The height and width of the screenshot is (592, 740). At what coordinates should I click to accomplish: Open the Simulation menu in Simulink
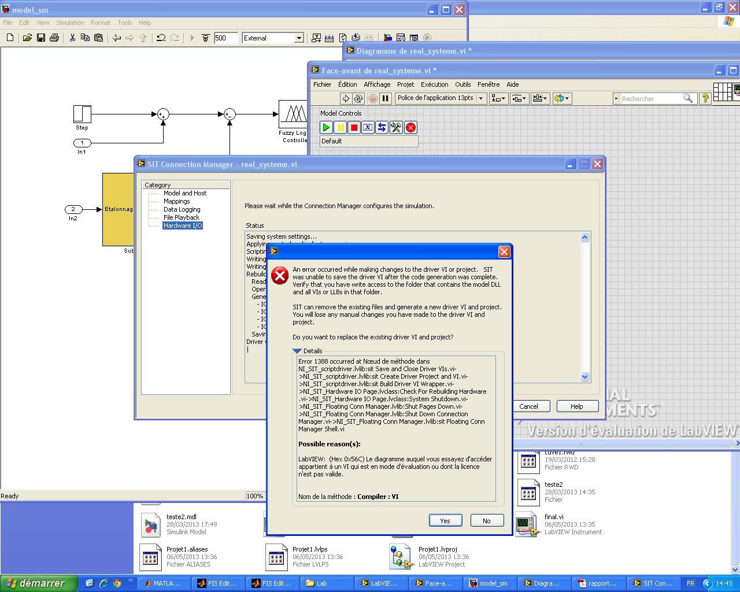click(x=70, y=23)
